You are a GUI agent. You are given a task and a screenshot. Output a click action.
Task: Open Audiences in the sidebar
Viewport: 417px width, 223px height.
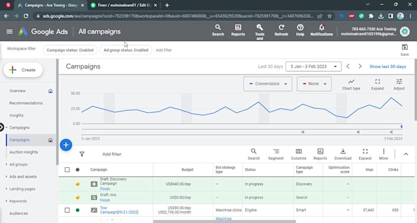[18, 213]
